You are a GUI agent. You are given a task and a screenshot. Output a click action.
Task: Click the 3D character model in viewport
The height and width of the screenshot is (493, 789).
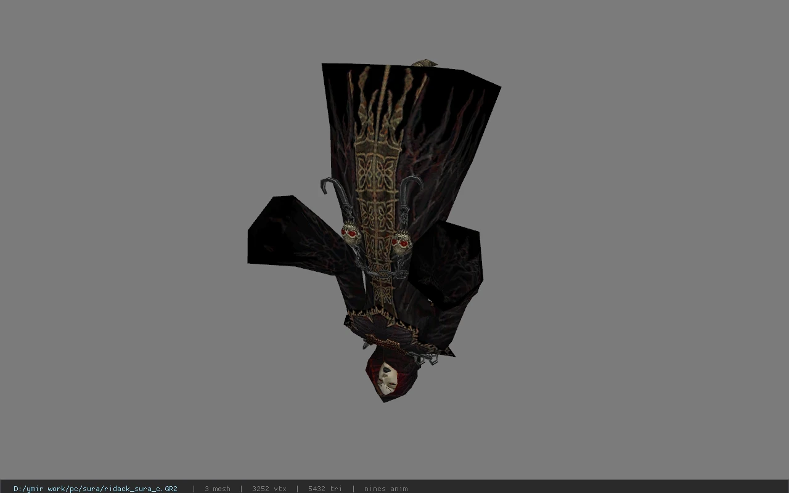[x=374, y=231]
